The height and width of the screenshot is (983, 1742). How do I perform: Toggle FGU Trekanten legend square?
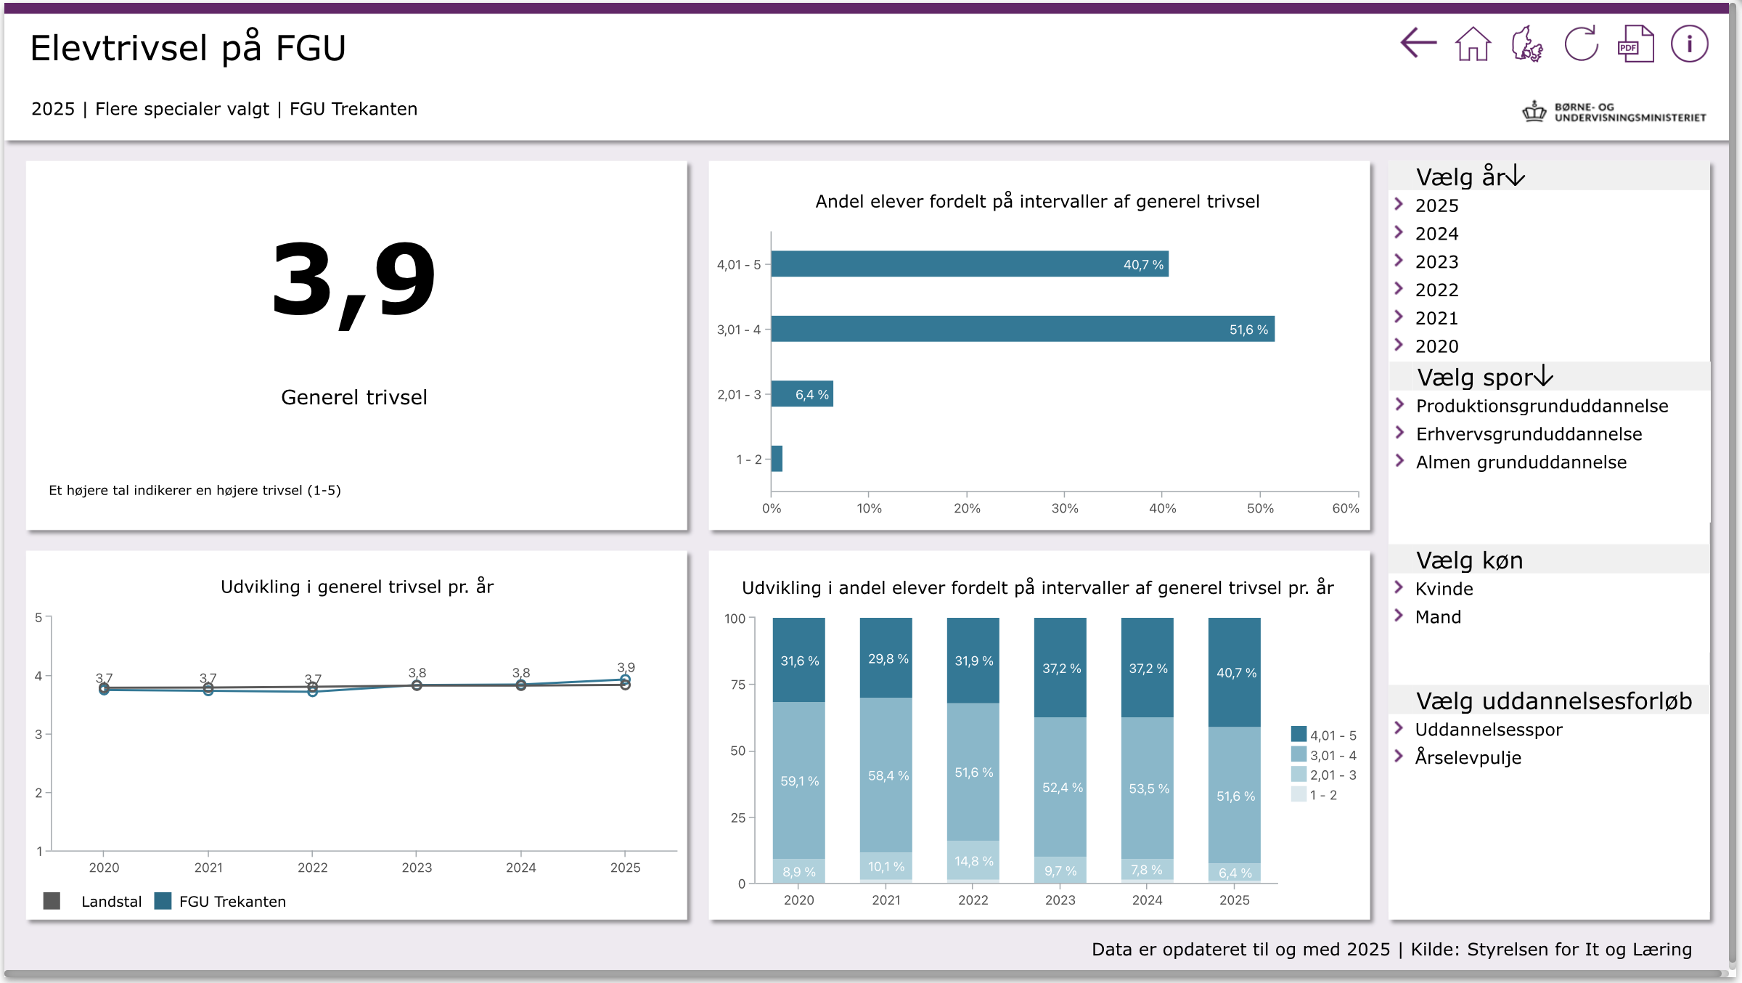coord(163,901)
